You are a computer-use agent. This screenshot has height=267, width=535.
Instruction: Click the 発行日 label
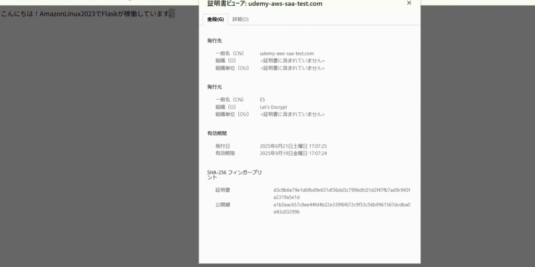click(223, 146)
